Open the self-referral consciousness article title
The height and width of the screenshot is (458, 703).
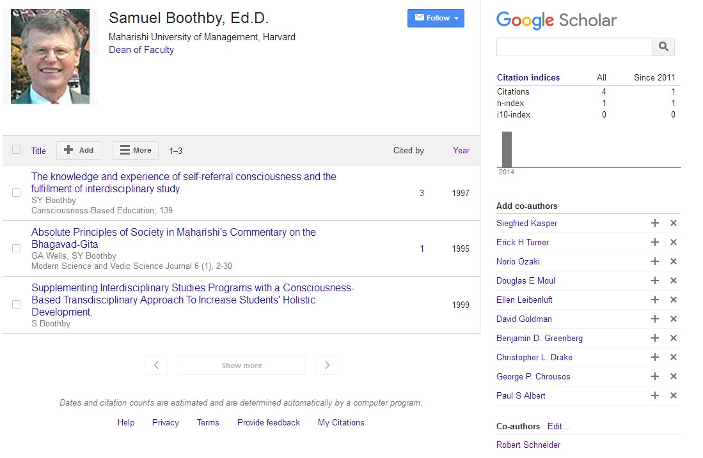point(184,183)
